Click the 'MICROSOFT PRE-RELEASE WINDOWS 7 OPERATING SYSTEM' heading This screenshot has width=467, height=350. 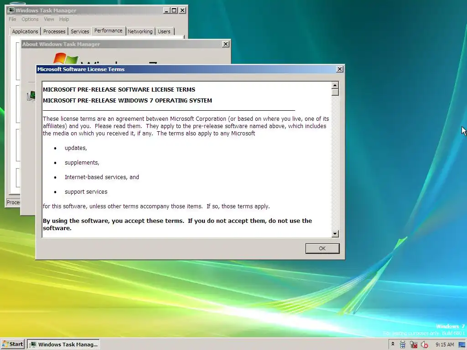pyautogui.click(x=128, y=101)
